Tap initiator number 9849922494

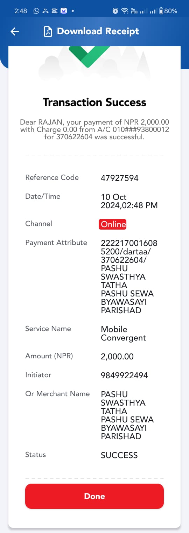point(124,375)
